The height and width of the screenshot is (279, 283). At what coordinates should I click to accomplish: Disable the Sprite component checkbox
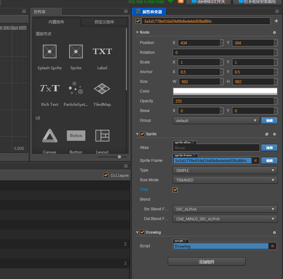(142, 134)
